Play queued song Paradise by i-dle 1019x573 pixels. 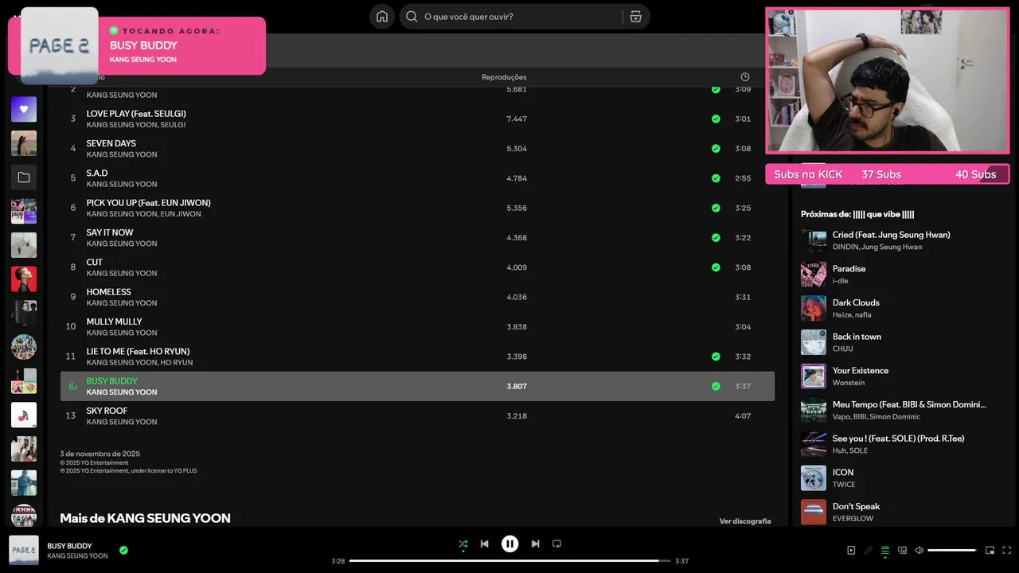900,275
